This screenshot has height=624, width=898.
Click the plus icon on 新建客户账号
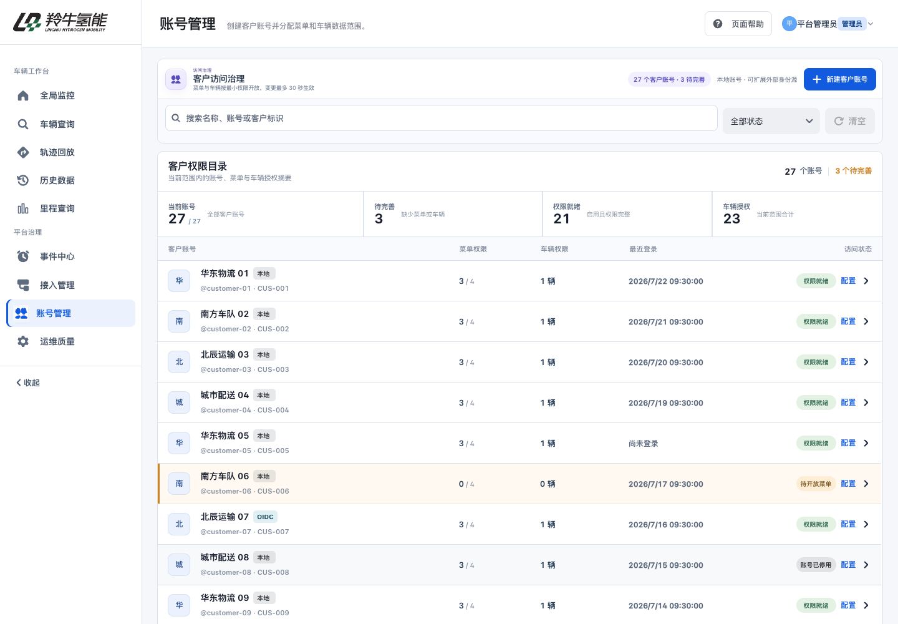pos(817,79)
